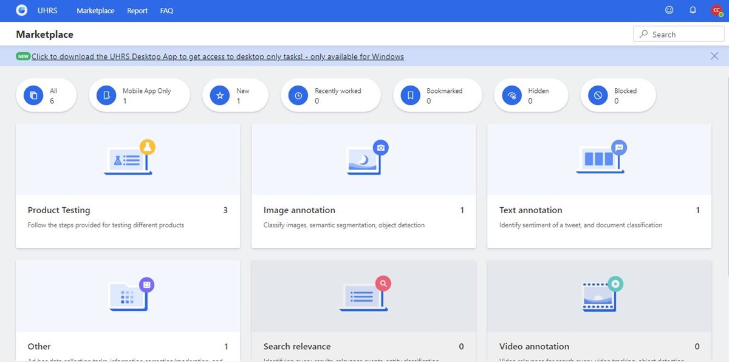Click 'Classify images, semantic segmentation' description

(x=344, y=225)
